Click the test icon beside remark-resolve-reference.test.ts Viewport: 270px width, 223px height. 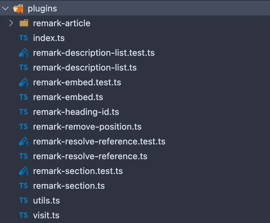point(23,141)
